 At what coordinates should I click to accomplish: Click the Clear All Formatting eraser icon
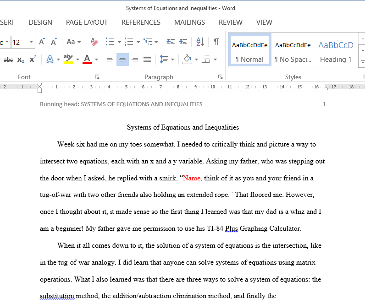[x=94, y=42]
